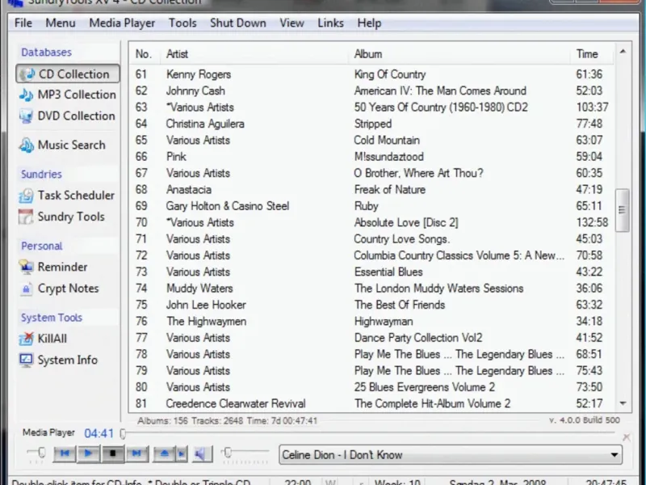Select Country Love Songs row

coord(371,239)
